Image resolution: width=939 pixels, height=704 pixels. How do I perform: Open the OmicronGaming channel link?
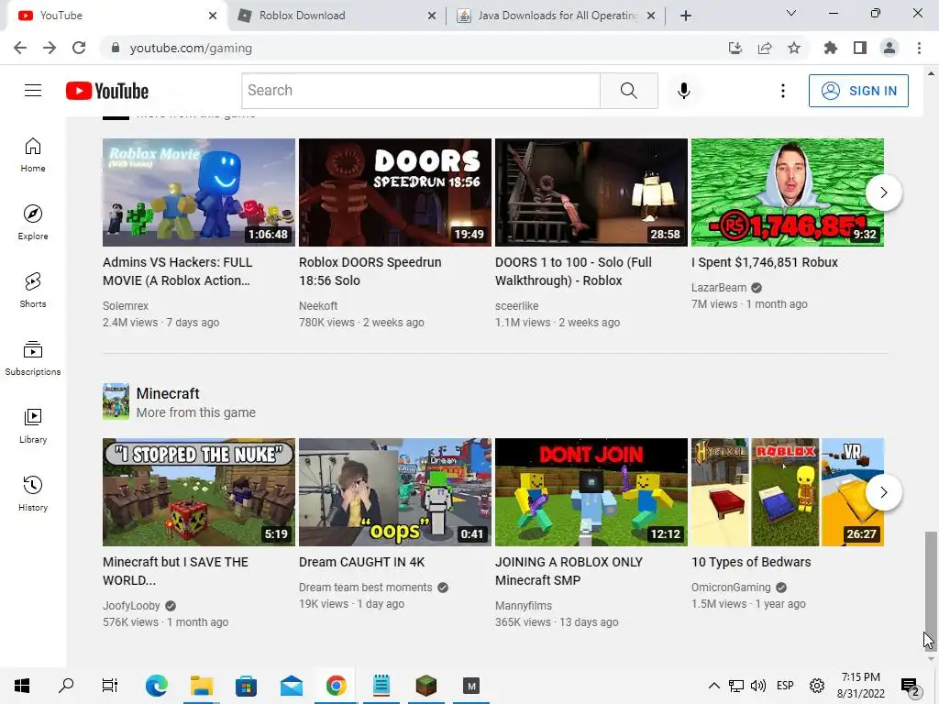click(x=731, y=588)
